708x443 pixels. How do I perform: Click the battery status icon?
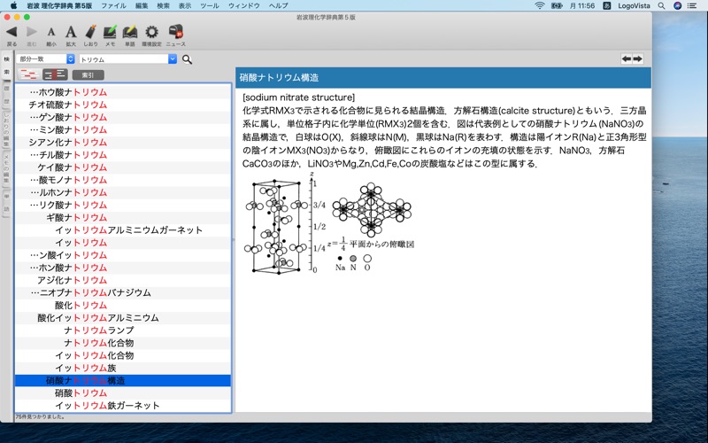point(557,6)
